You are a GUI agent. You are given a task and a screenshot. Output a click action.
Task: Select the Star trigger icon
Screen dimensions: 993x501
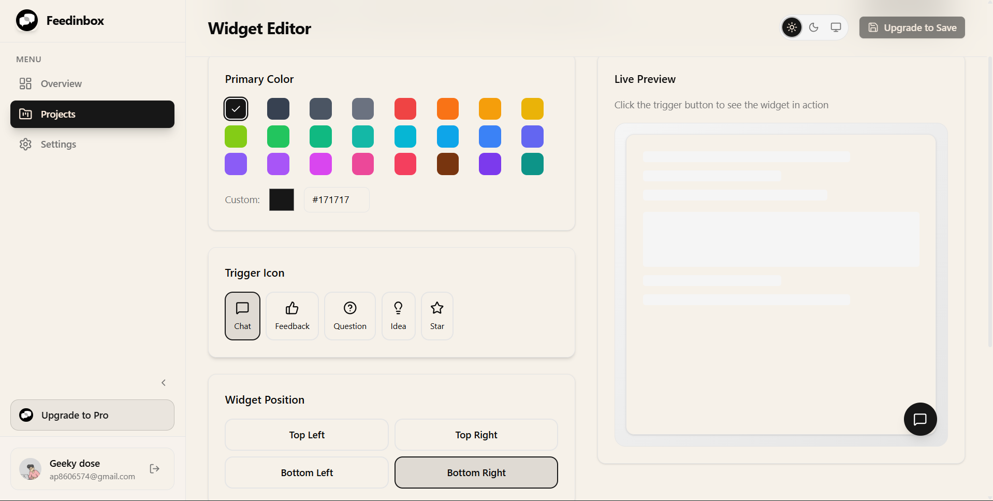[436, 316]
